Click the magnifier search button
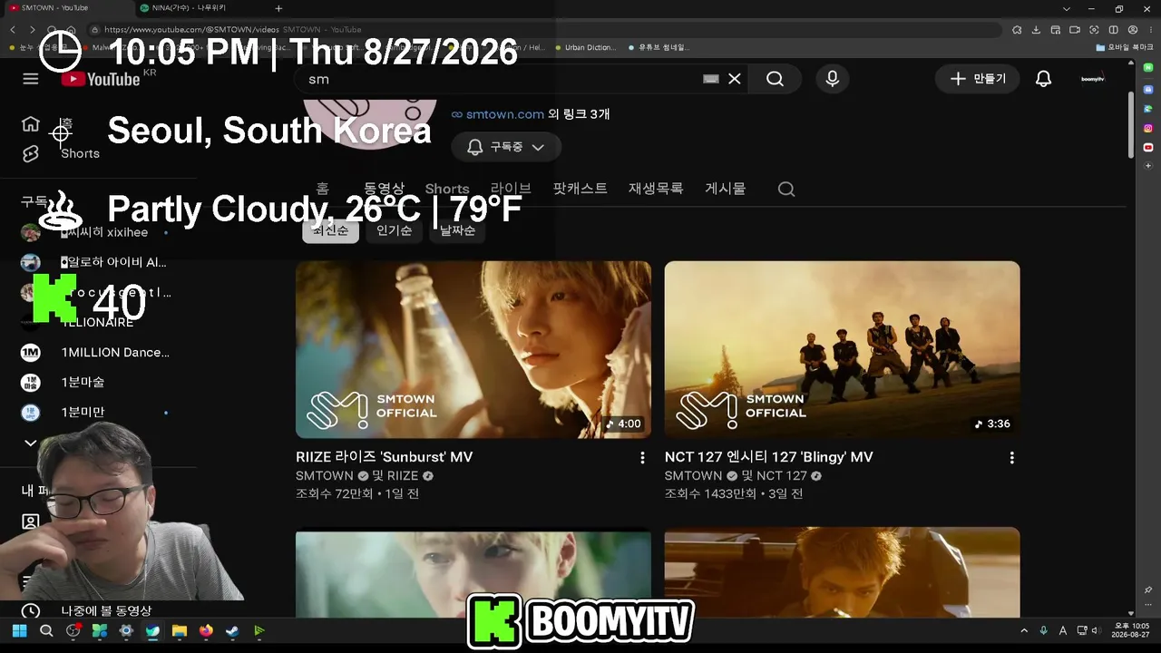 tap(775, 79)
